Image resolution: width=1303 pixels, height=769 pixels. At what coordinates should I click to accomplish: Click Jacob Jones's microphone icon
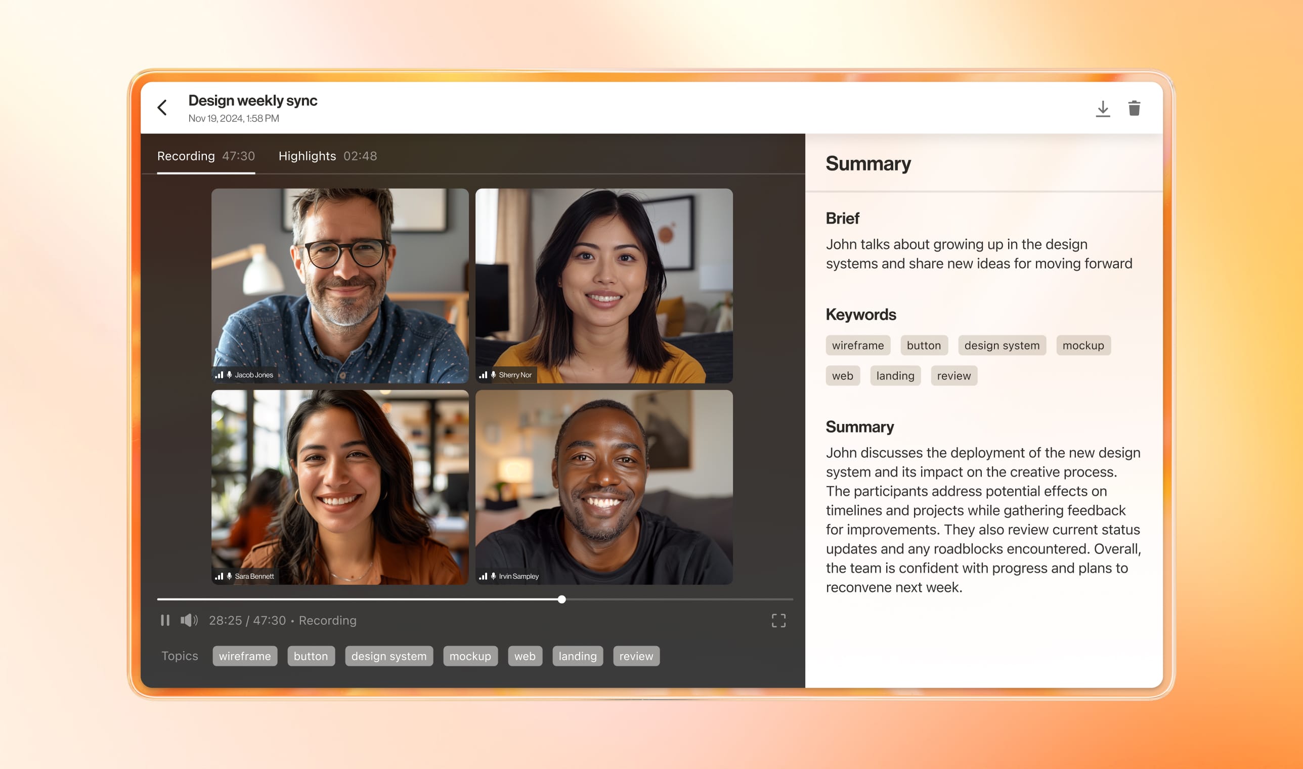click(230, 375)
